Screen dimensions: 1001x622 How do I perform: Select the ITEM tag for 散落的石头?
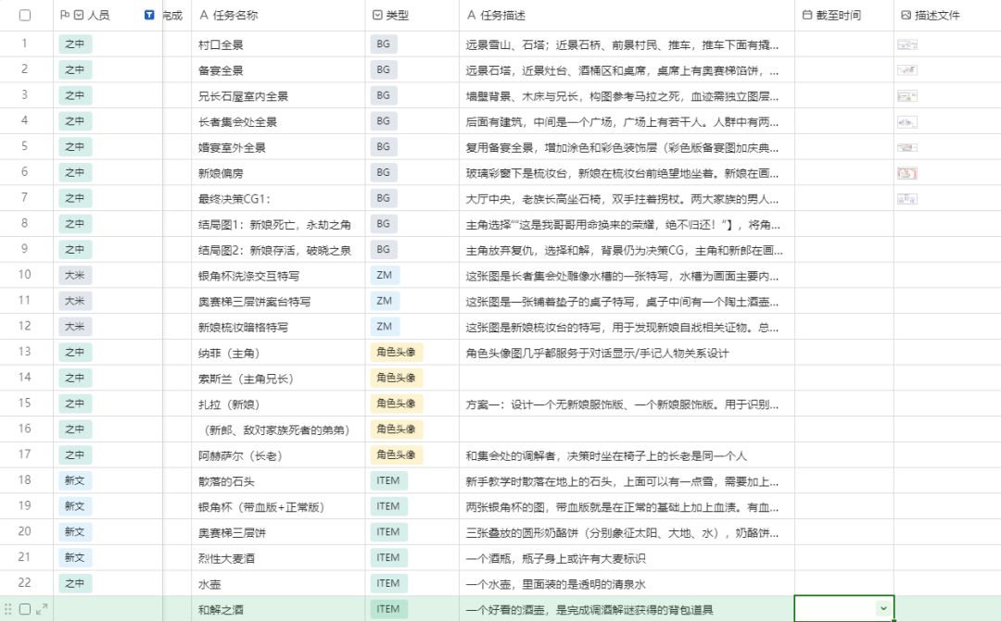click(x=388, y=481)
